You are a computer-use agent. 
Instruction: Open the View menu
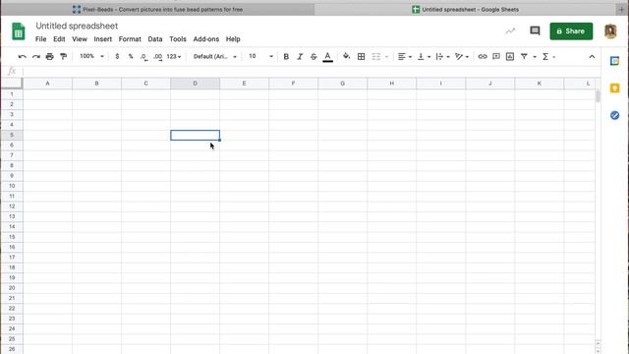(x=80, y=39)
